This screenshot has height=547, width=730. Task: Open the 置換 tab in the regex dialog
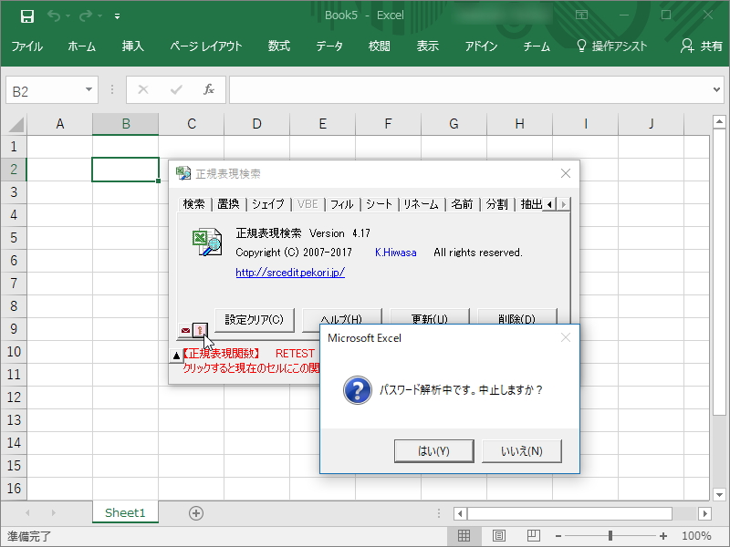point(228,203)
